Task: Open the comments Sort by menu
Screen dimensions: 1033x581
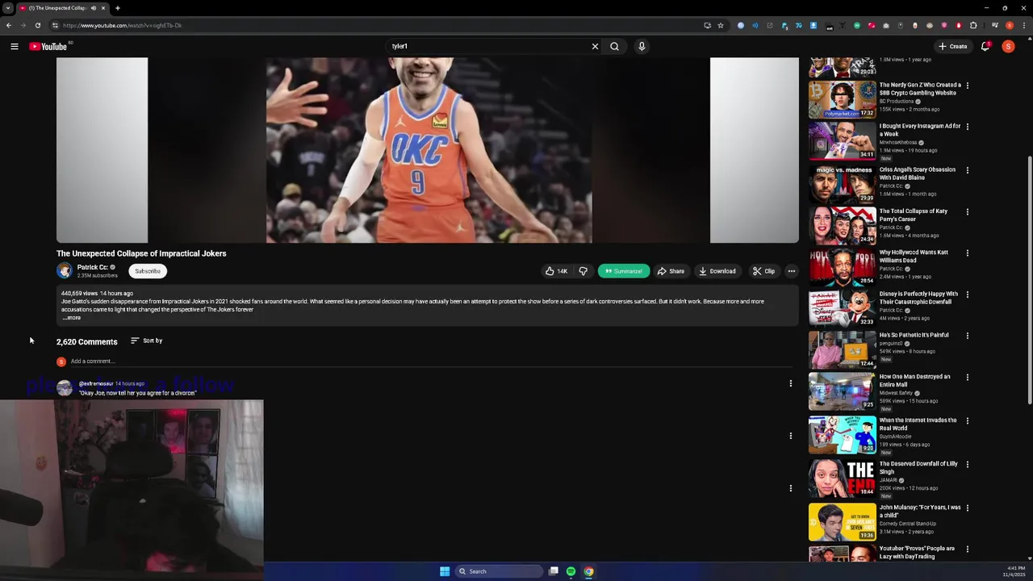Action: (147, 341)
